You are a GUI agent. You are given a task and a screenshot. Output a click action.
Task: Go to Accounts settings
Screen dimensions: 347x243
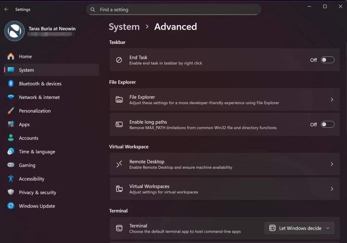click(x=51, y=138)
